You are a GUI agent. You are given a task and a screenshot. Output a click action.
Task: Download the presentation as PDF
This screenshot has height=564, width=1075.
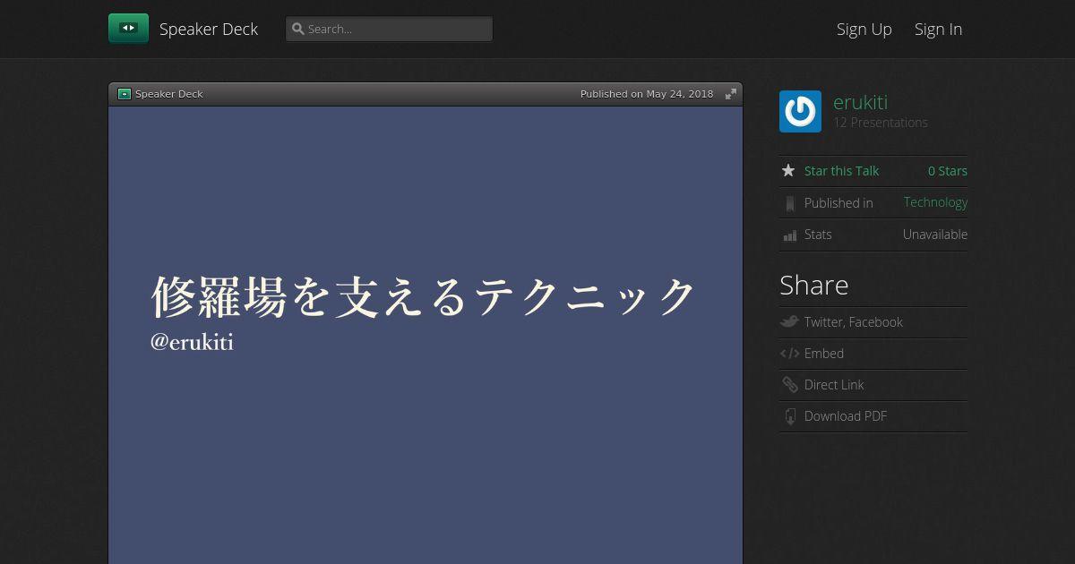point(846,416)
